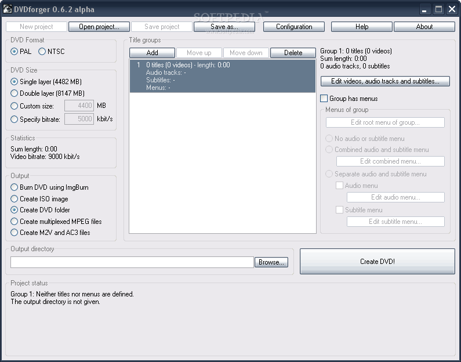Click 'The output directory is not given.' message
The height and width of the screenshot is (362, 461).
55,302
